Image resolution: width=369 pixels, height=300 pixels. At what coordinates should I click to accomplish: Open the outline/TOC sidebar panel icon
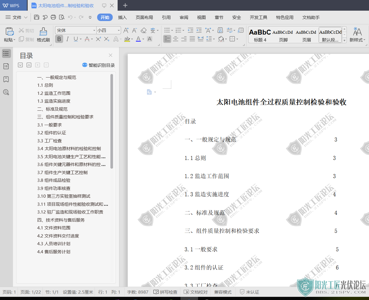[6, 53]
